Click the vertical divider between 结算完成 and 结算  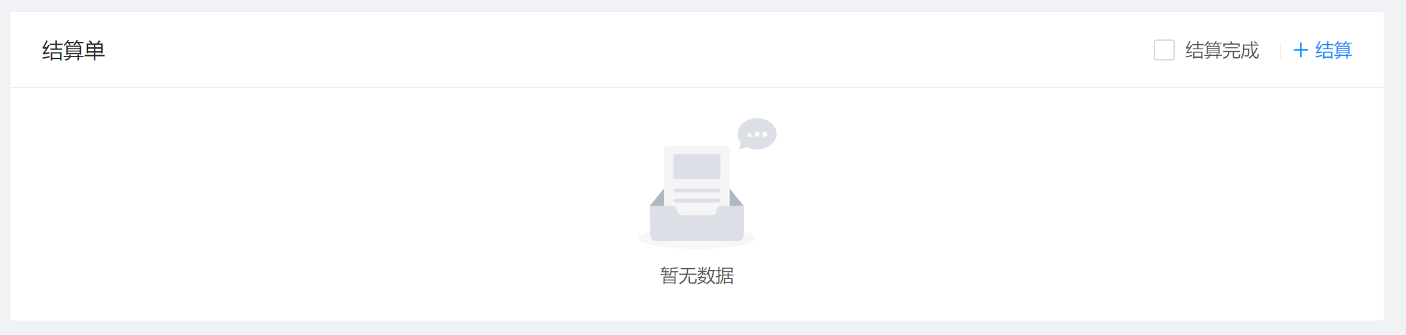1280,51
